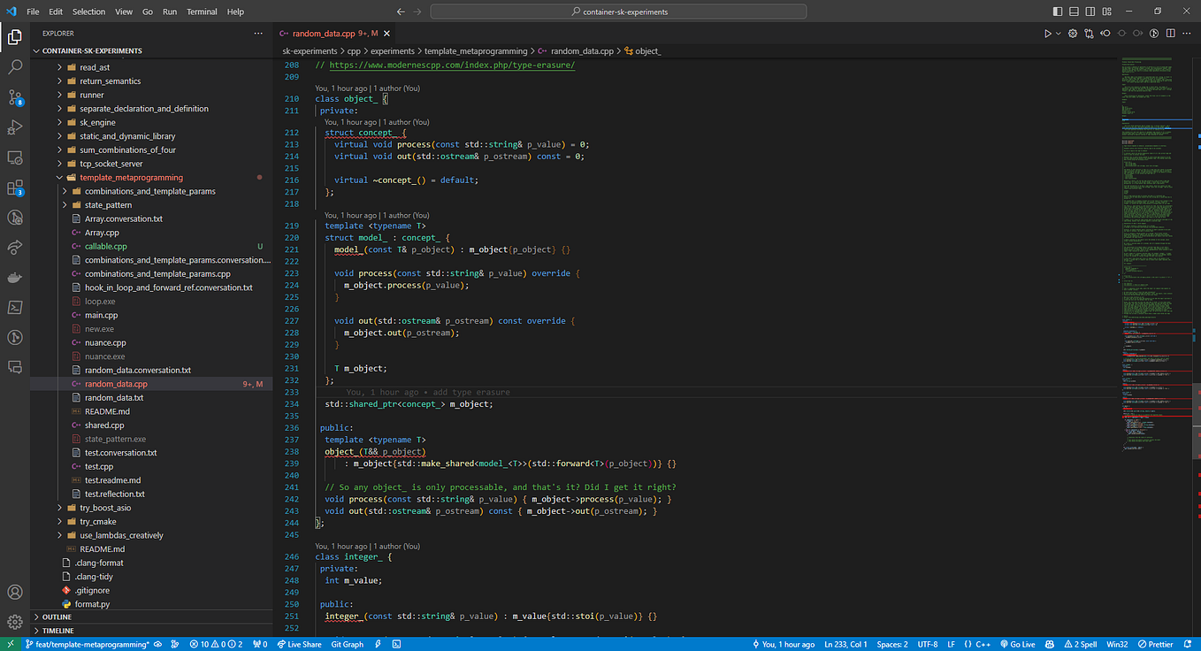Screen dimensions: 1201x651
Task: Open the Extensions view from activity bar
Action: pos(15,188)
